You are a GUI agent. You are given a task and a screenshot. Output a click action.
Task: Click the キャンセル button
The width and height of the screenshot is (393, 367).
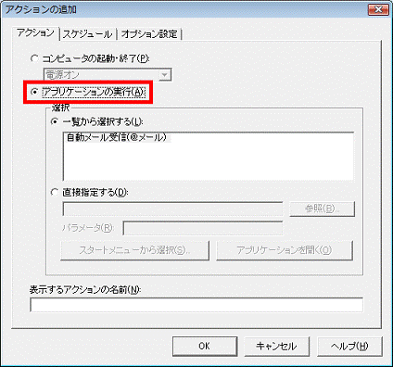(x=276, y=346)
